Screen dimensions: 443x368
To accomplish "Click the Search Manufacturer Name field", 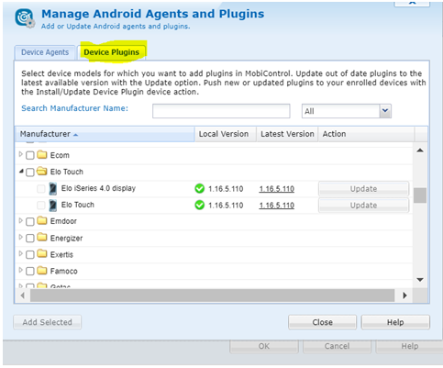I will (x=221, y=111).
